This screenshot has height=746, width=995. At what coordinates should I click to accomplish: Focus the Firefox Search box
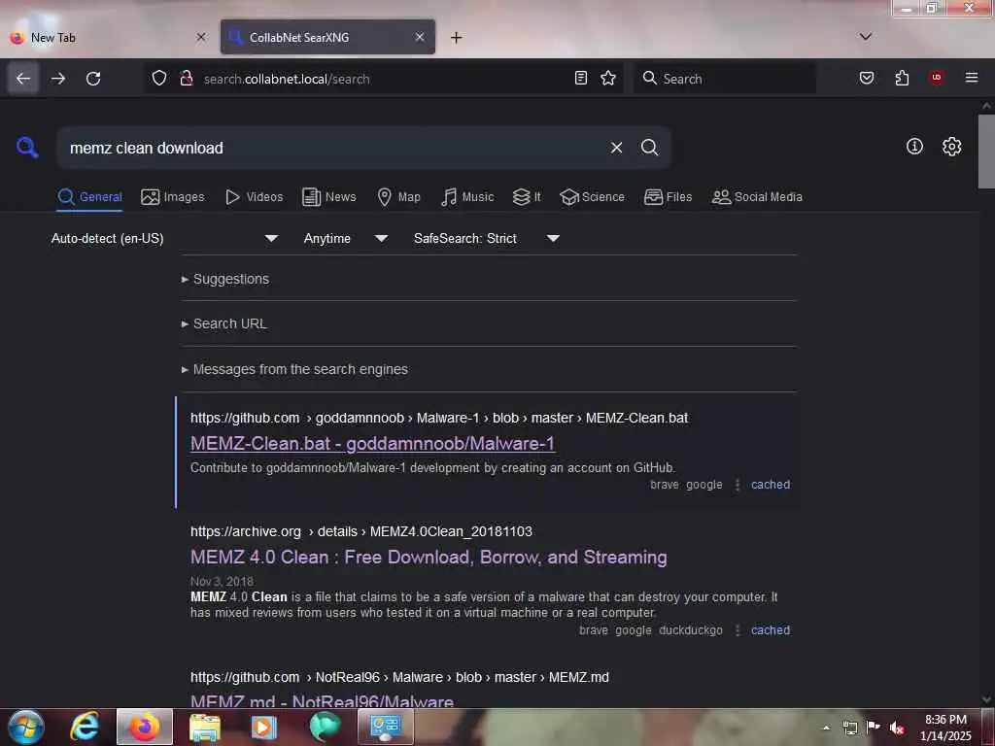tap(724, 79)
